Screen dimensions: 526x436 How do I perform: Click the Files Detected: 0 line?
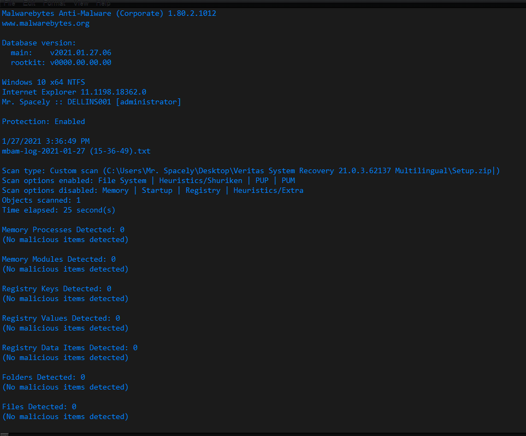tap(39, 407)
